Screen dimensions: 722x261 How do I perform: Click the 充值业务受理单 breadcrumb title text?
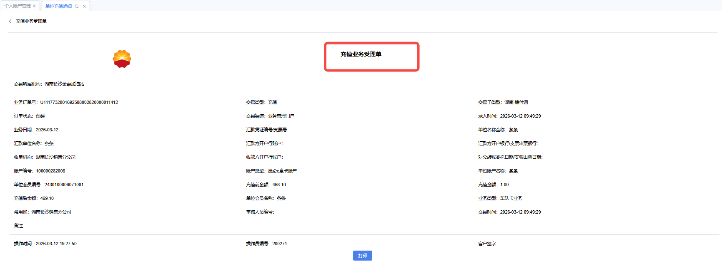31,21
